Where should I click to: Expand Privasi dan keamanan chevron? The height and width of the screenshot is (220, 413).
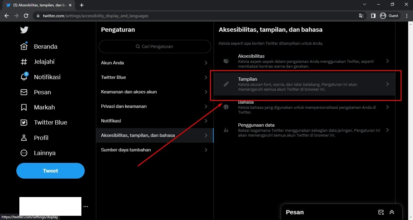coord(206,106)
